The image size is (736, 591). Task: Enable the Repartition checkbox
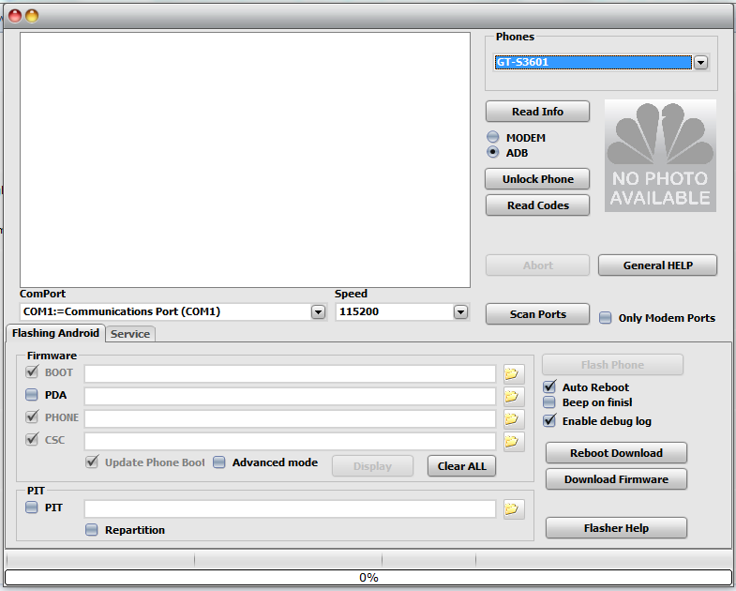(x=92, y=530)
